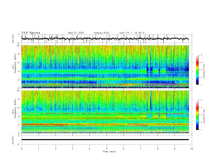The height and width of the screenshot is (167, 216).
Task: Click the ch.1 waveform trace panel
Action: click(x=107, y=39)
